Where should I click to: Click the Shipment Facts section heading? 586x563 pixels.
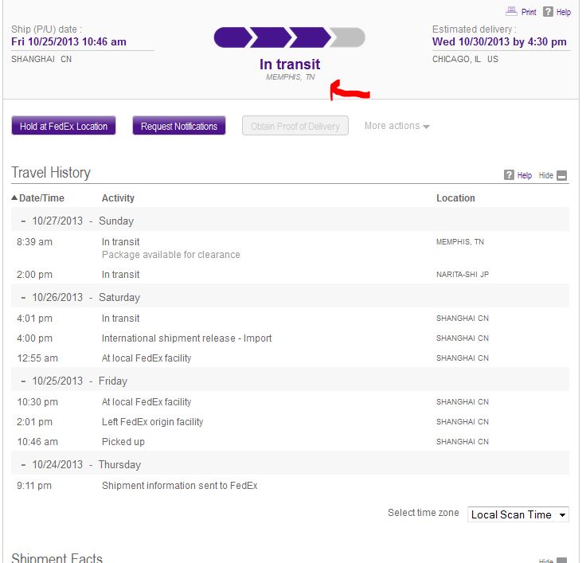coord(57,557)
